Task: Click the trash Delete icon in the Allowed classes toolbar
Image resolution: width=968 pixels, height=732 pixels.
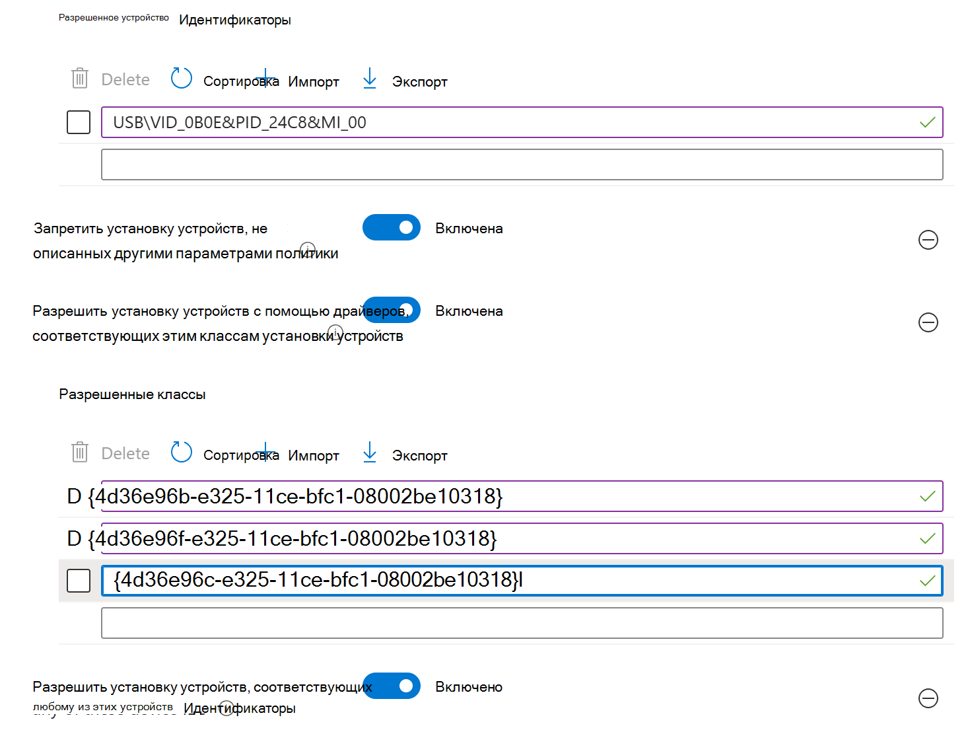Action: [x=80, y=453]
